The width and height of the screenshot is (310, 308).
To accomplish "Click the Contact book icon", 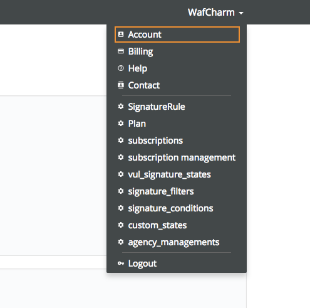I will click(x=121, y=85).
